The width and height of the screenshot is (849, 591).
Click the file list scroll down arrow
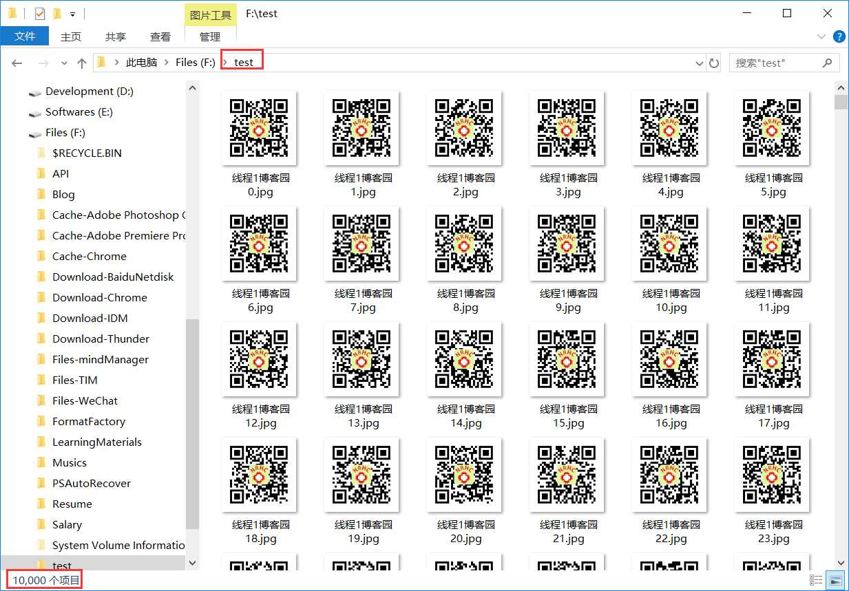pyautogui.click(x=841, y=562)
